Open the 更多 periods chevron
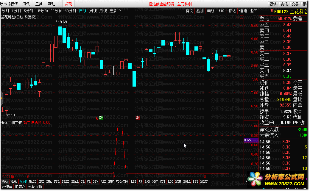 [x=120, y=11]
